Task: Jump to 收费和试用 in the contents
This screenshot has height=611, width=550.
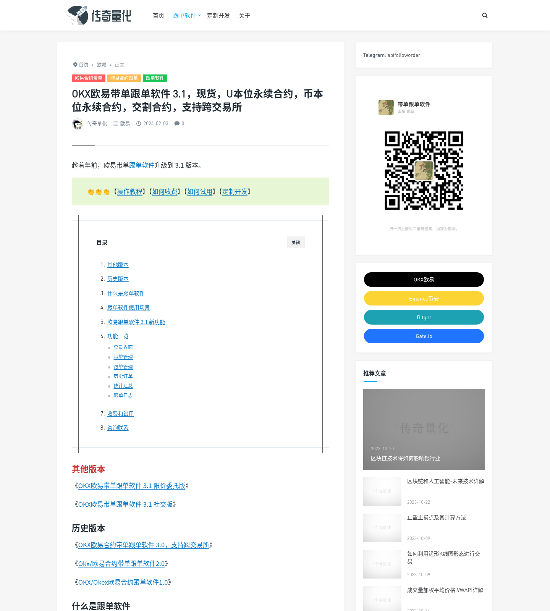Action: (x=121, y=414)
